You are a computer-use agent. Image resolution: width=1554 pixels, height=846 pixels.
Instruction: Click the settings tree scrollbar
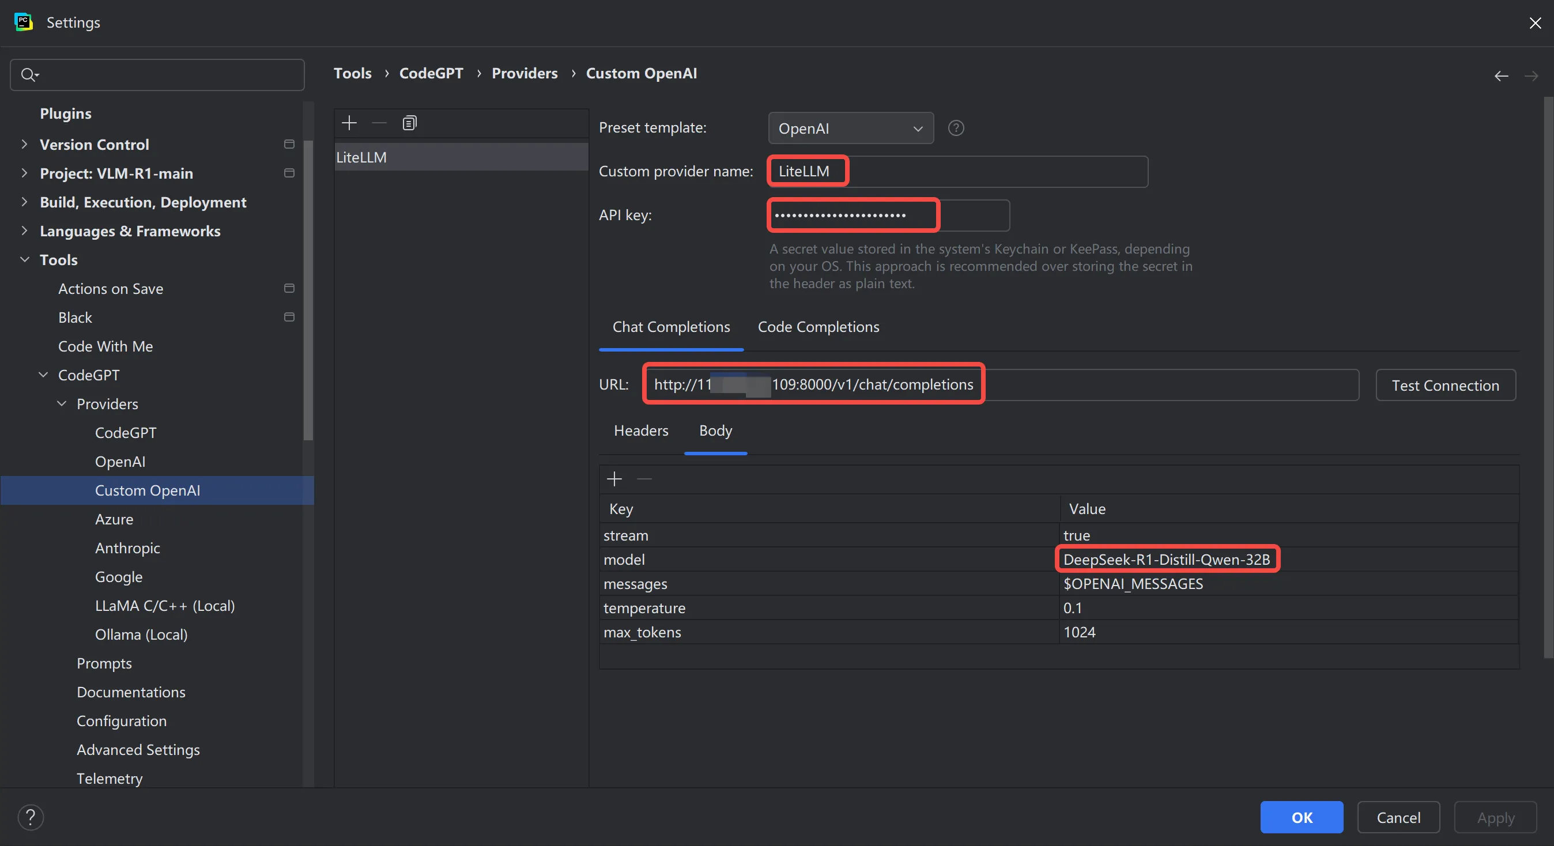coord(308,289)
